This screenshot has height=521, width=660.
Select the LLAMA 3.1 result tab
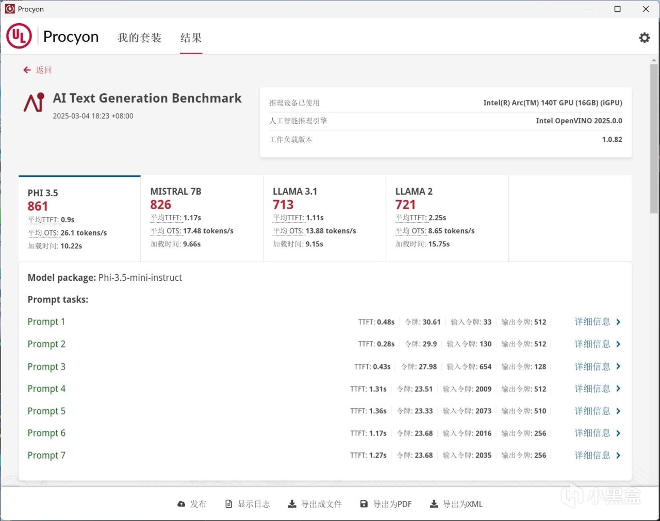click(x=325, y=219)
